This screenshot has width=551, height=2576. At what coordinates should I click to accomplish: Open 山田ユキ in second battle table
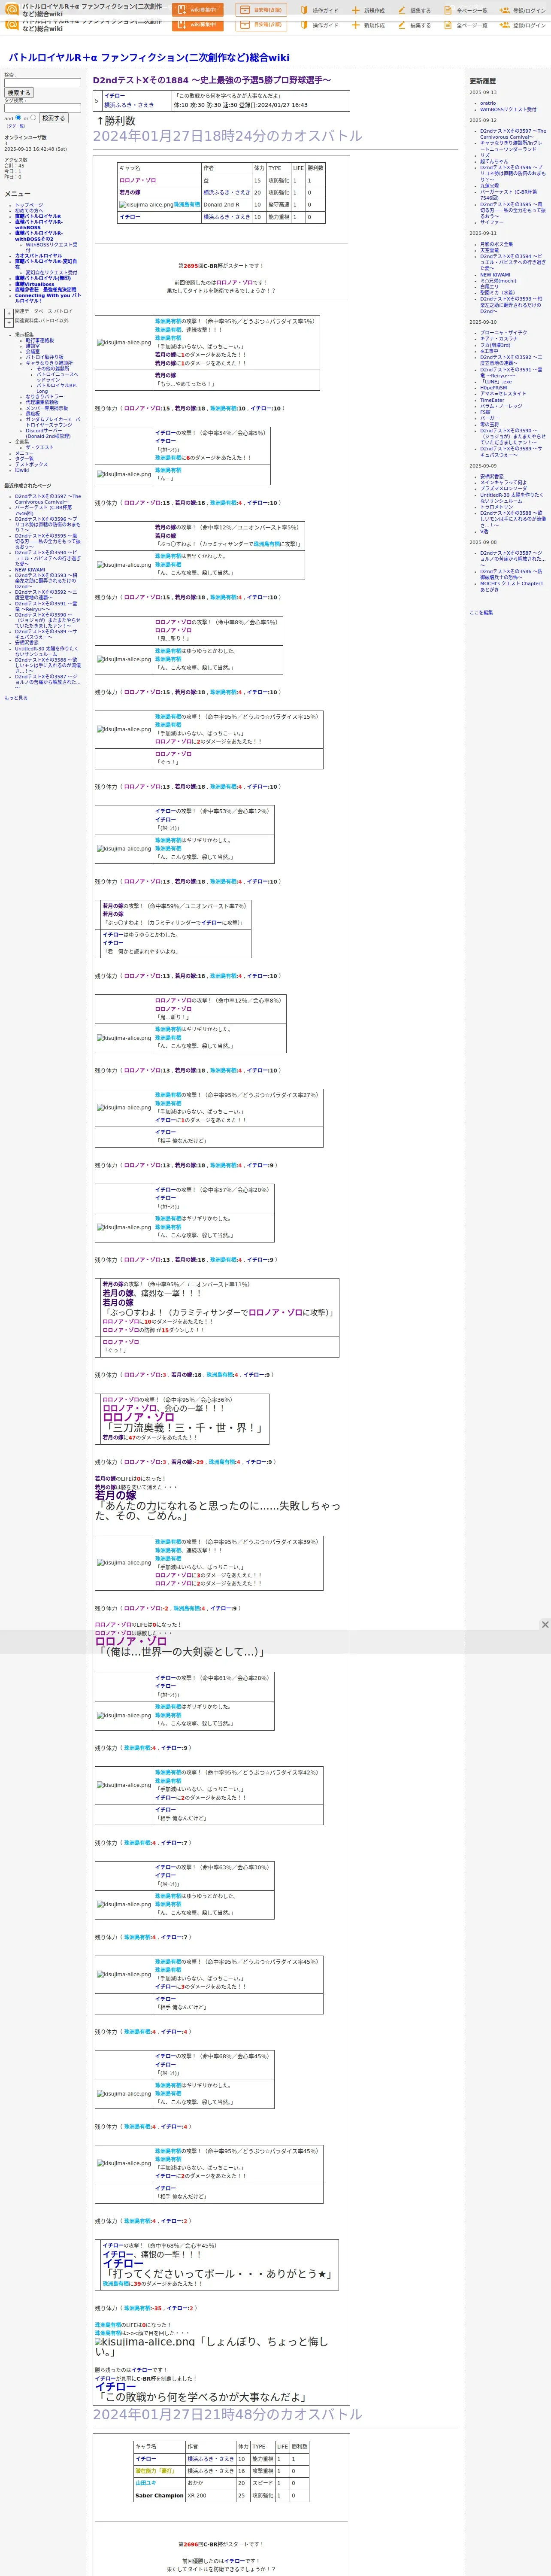146,2483
